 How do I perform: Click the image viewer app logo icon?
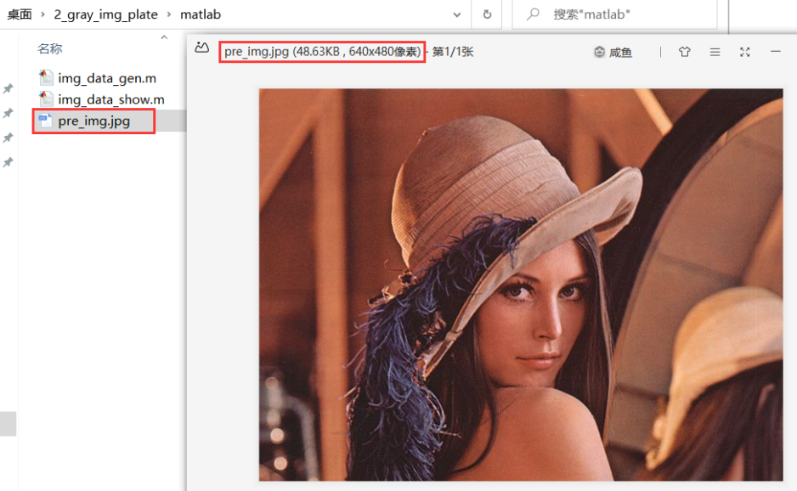click(x=201, y=49)
